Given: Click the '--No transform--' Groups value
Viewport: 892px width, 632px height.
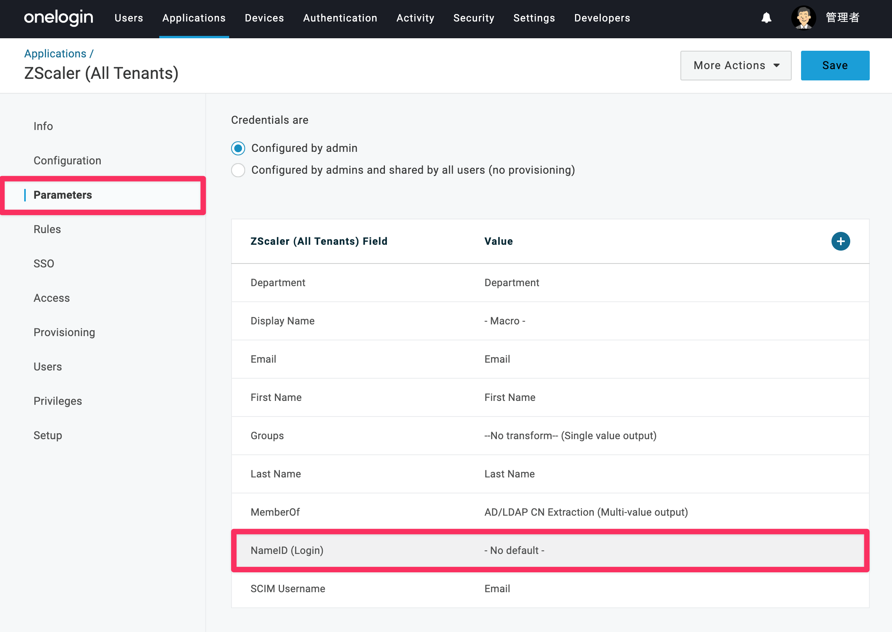Looking at the screenshot, I should click(x=570, y=436).
